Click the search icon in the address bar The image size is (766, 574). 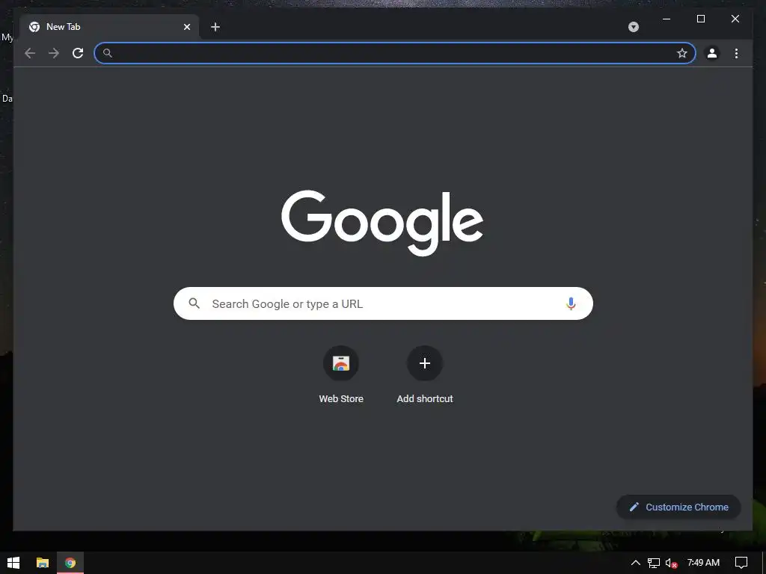108,53
